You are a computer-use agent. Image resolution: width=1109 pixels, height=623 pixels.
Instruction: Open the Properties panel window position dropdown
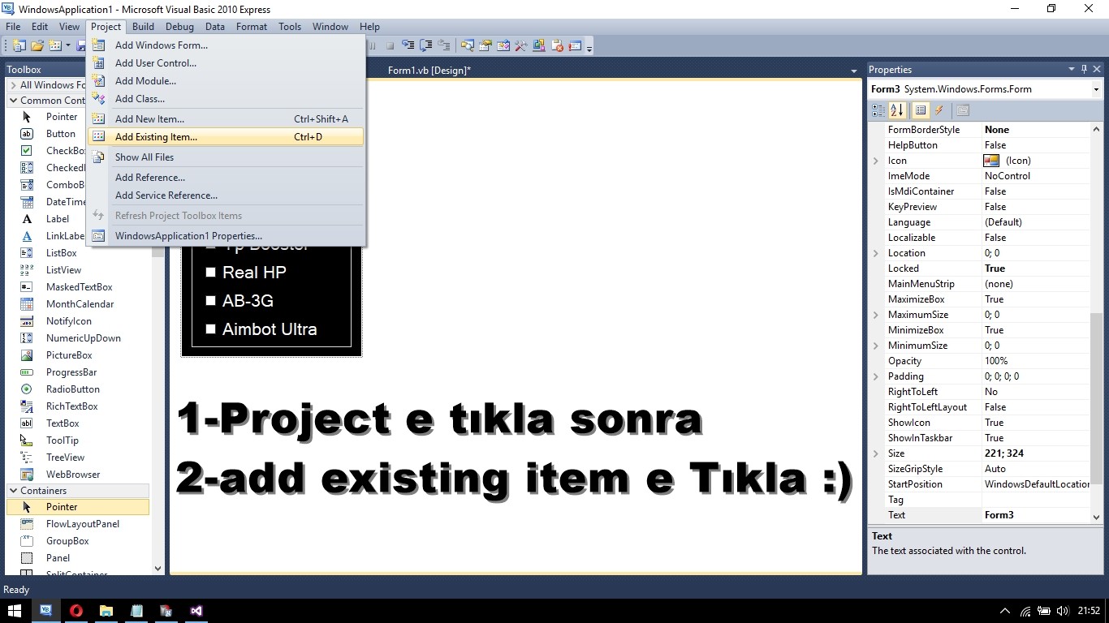1072,70
